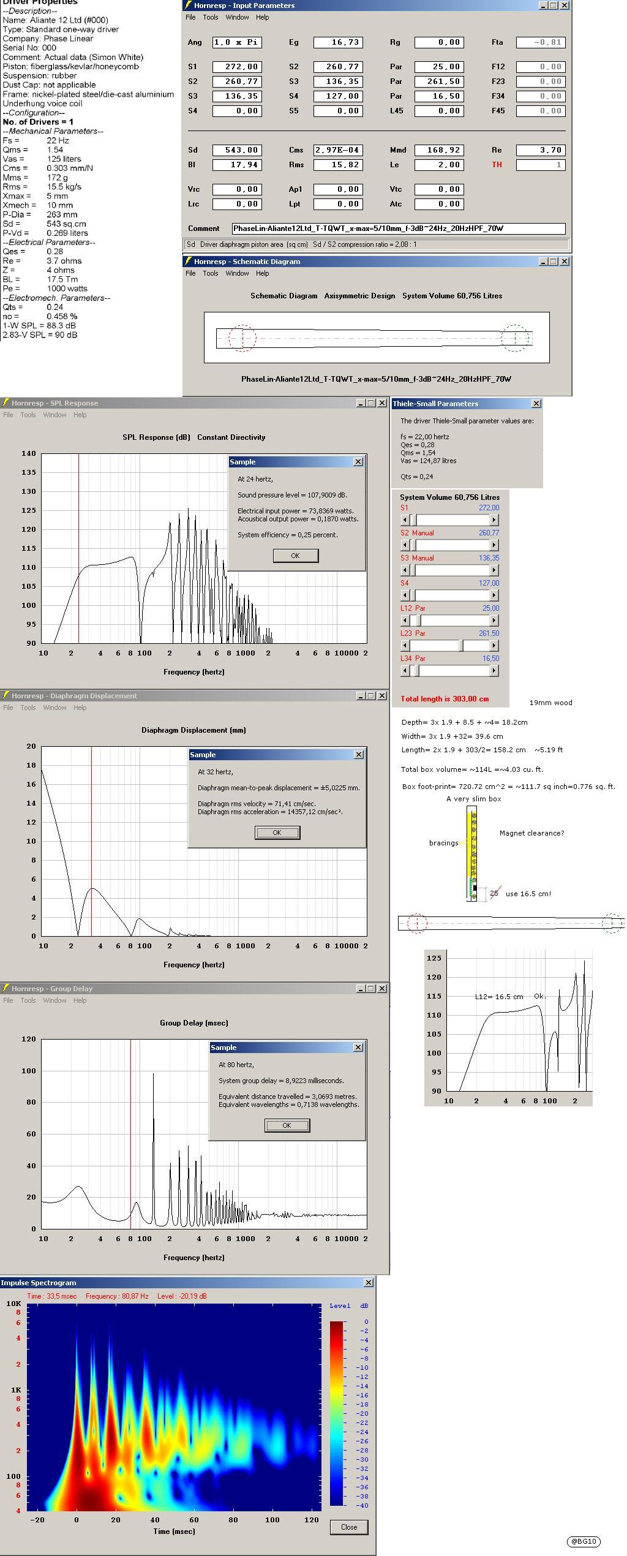
Task: Click S4 slider left arrow
Action: coord(405,595)
